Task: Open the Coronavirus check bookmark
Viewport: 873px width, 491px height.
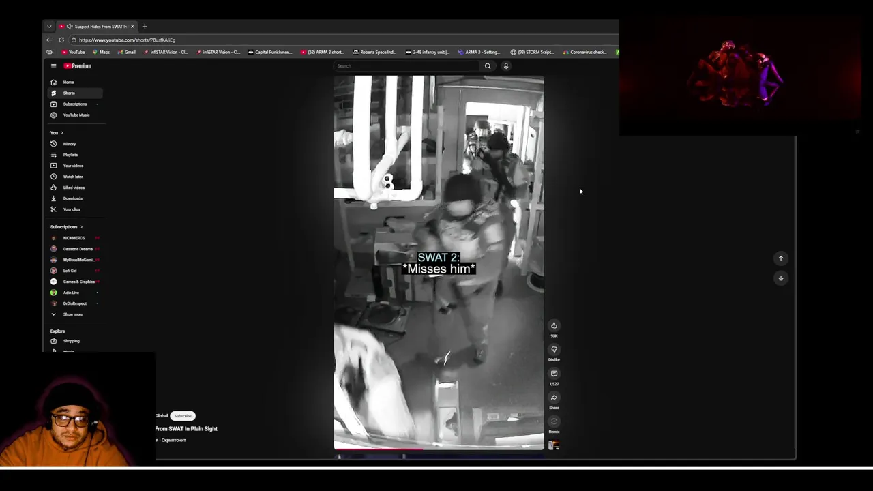Action: coord(585,52)
